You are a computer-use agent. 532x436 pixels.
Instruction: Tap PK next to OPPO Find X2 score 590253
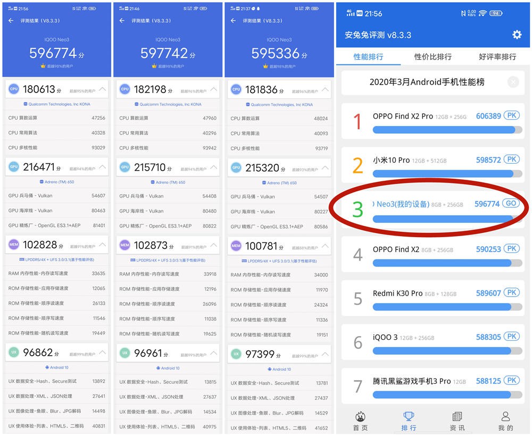[x=512, y=249]
